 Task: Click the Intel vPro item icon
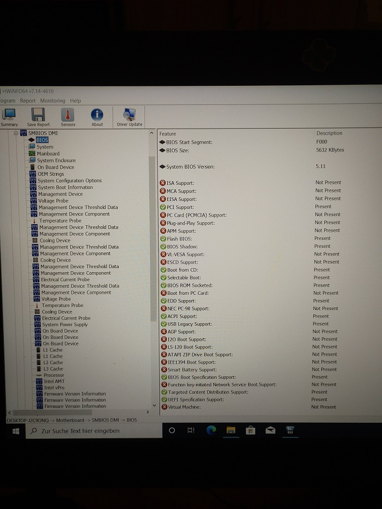39,387
